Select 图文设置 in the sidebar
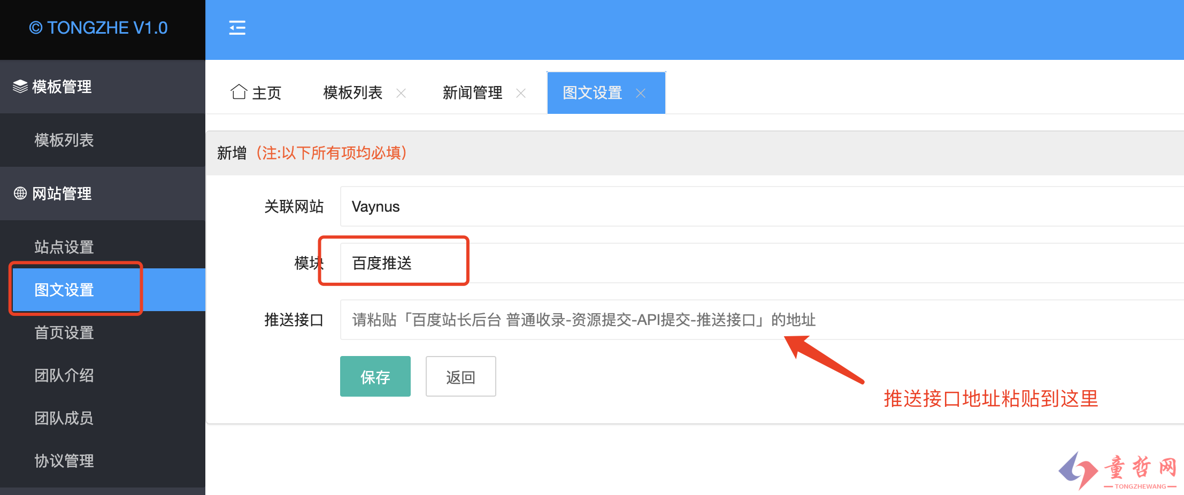1184x495 pixels. [x=103, y=290]
